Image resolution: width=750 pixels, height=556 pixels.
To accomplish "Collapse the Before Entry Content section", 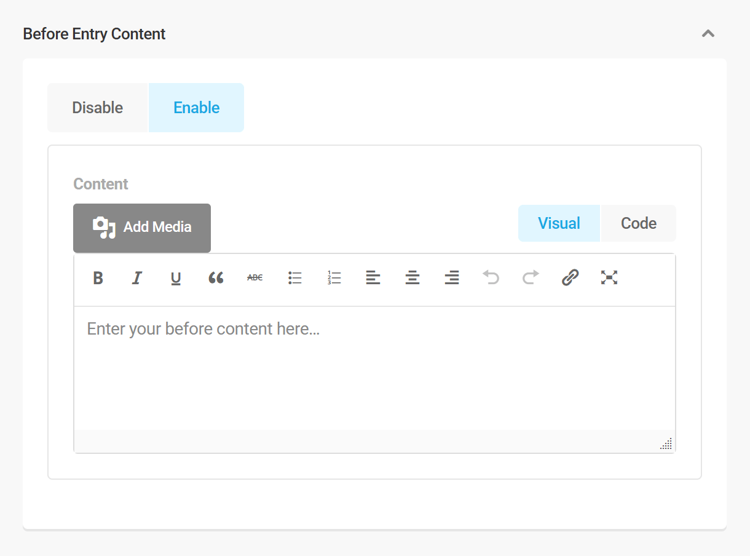I will point(708,34).
